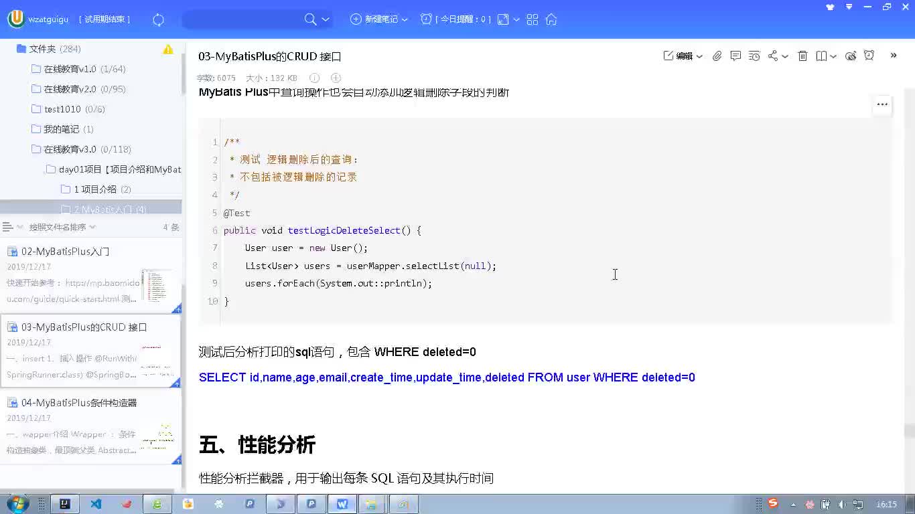Select note 03-MyBatisPlus的CRUD 接口 in list
Screen dimensions: 915x514
90,351
